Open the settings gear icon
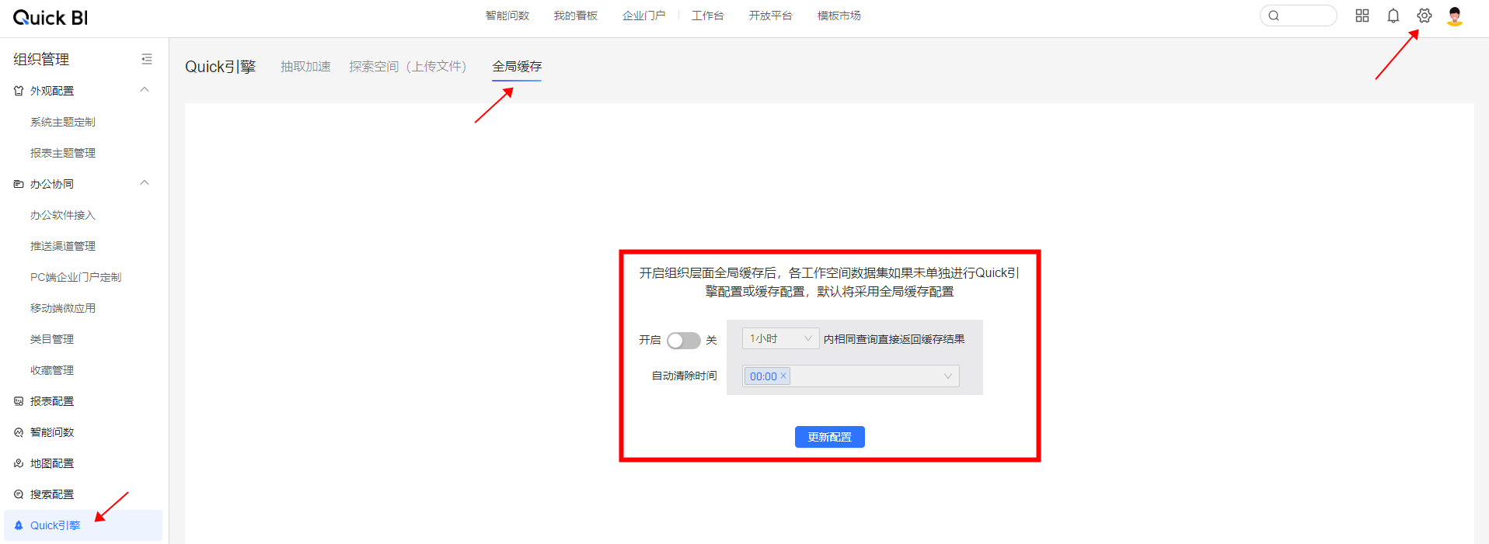The image size is (1489, 544). tap(1424, 16)
